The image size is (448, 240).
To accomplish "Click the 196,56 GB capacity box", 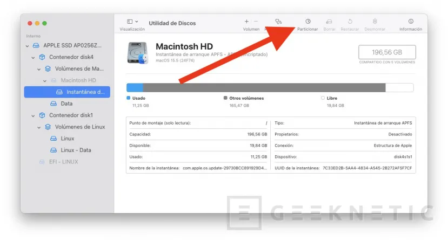I will [x=387, y=52].
